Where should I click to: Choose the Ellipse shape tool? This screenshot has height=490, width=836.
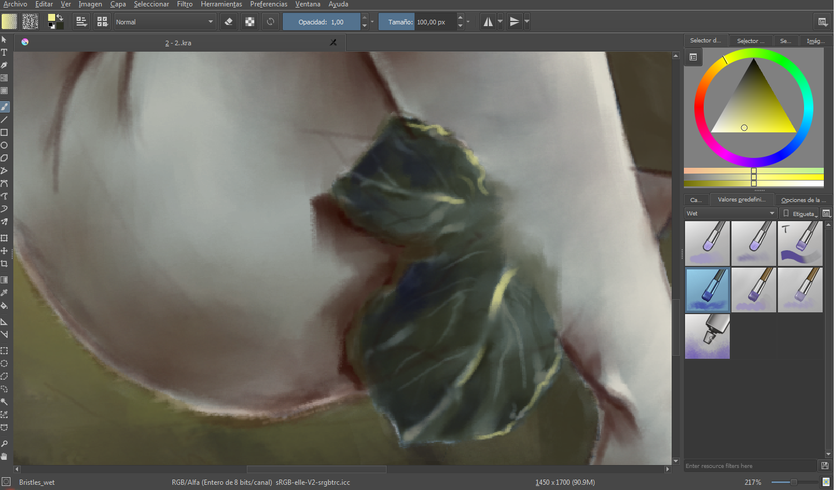4,145
